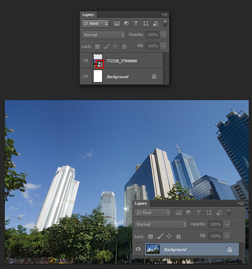Click Fill 100% field in upper panel
This screenshot has height=269, width=252.
(x=152, y=46)
